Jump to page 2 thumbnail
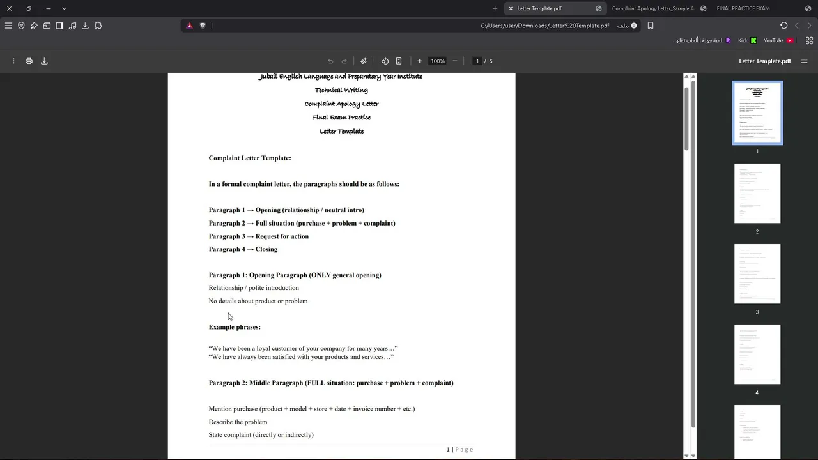Screen dimensions: 818x460 pyautogui.click(x=757, y=193)
